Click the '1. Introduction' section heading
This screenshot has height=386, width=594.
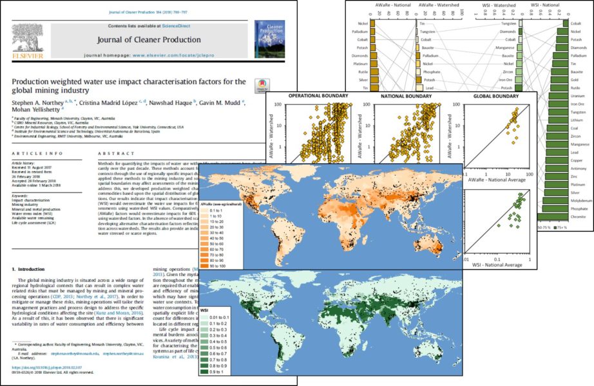point(28,270)
